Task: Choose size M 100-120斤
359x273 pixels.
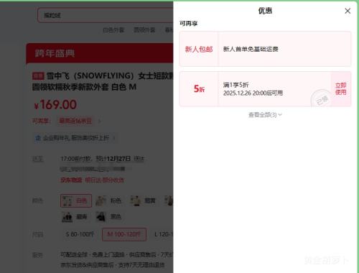Action: [x=124, y=234]
